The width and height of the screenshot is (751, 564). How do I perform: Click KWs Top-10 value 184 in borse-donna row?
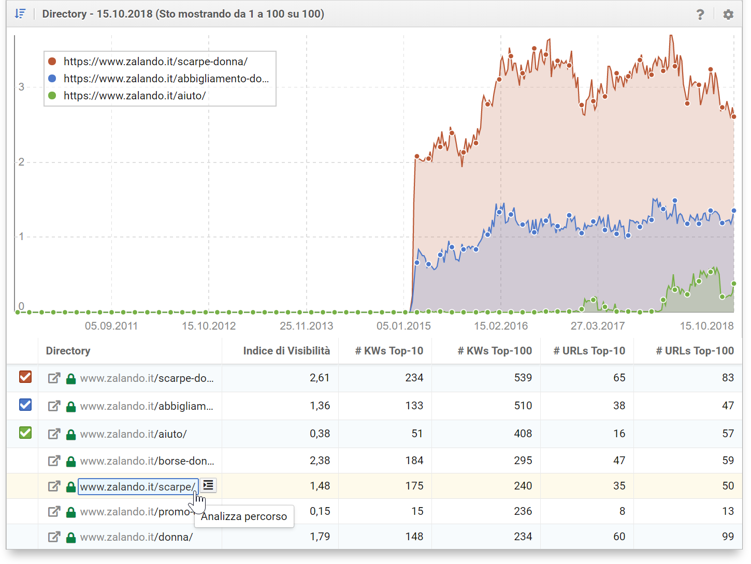[x=414, y=461]
